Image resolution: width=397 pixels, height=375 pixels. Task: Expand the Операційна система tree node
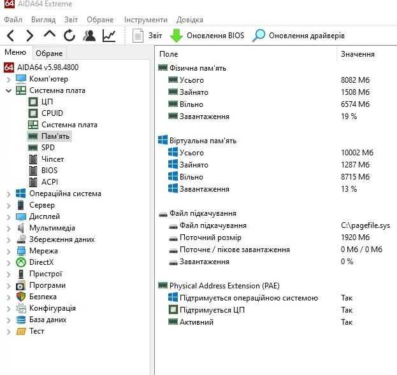[x=8, y=194]
